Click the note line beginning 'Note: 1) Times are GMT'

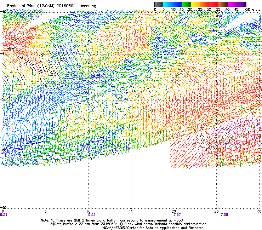click(x=112, y=220)
